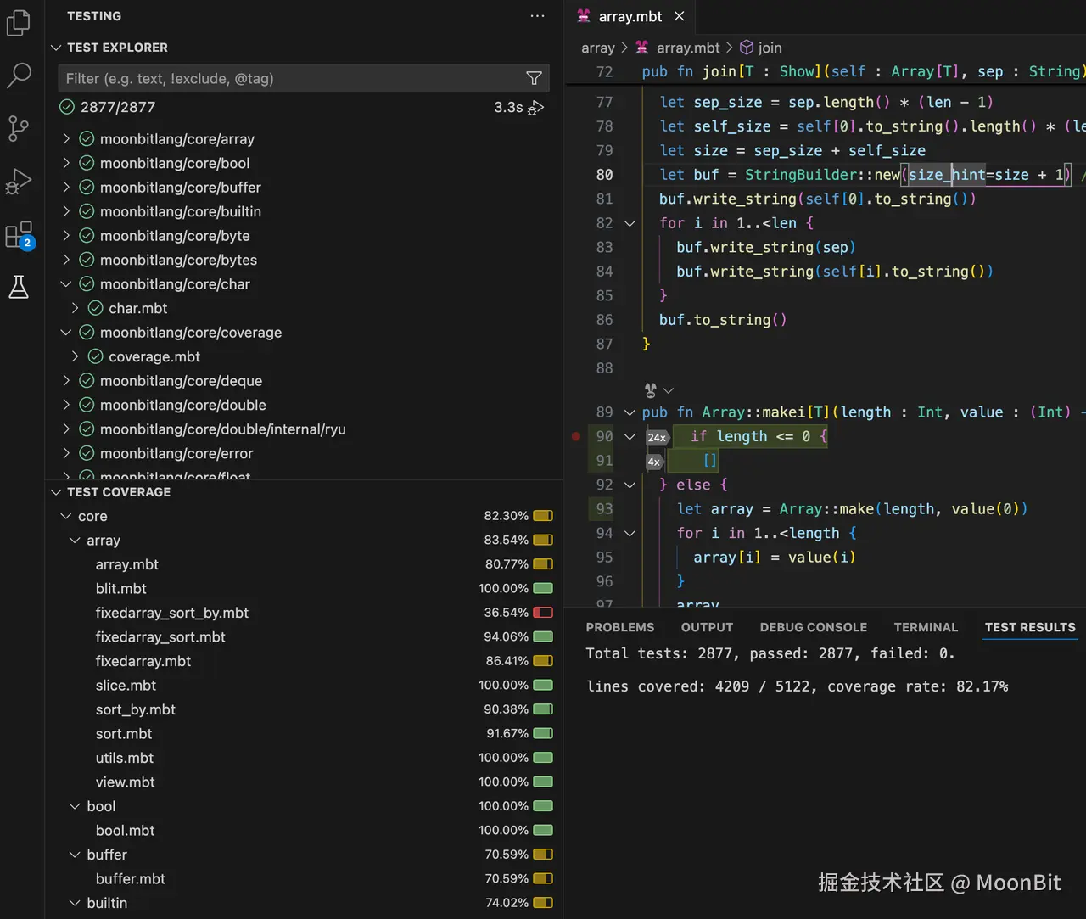The height and width of the screenshot is (919, 1086).
Task: Select moonbitlang/core/deque test group
Action: click(x=182, y=380)
